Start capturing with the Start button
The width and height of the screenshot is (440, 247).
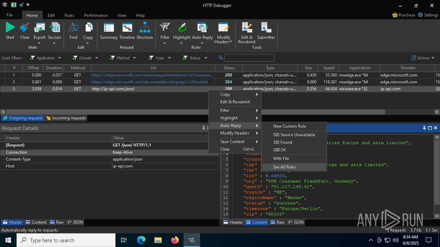click(10, 31)
